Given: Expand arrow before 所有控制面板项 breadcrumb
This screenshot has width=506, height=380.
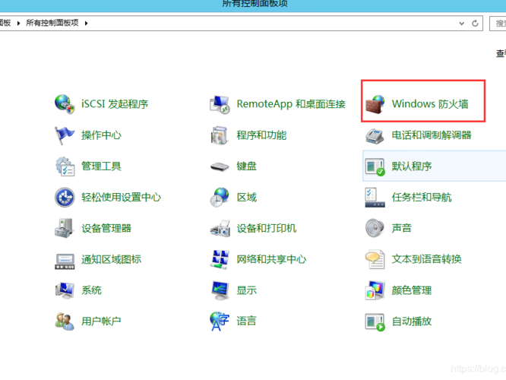Looking at the screenshot, I should pos(18,24).
